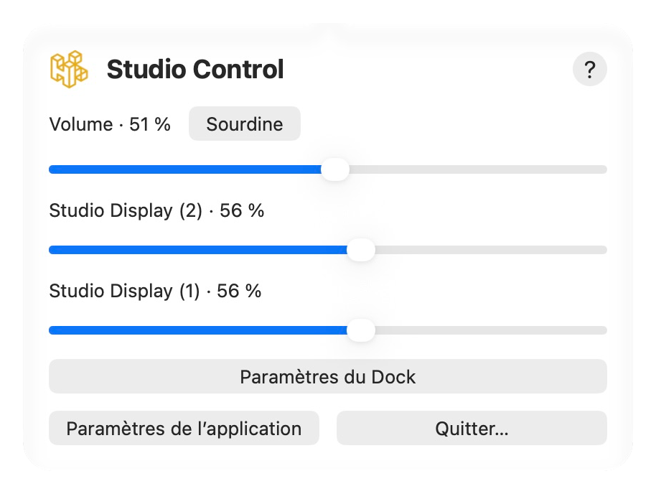Click the blue filled part of Studio Display (1) slider
This screenshot has width=656, height=494.
click(198, 330)
